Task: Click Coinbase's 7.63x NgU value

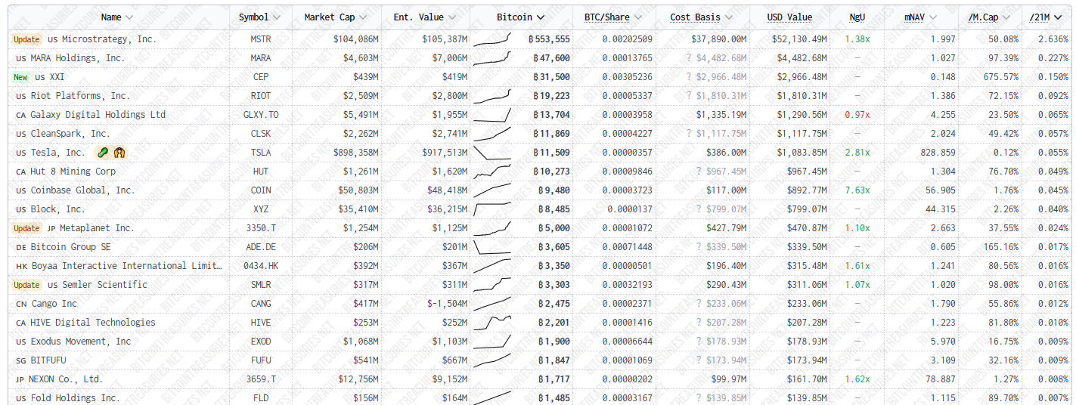Action: click(857, 190)
